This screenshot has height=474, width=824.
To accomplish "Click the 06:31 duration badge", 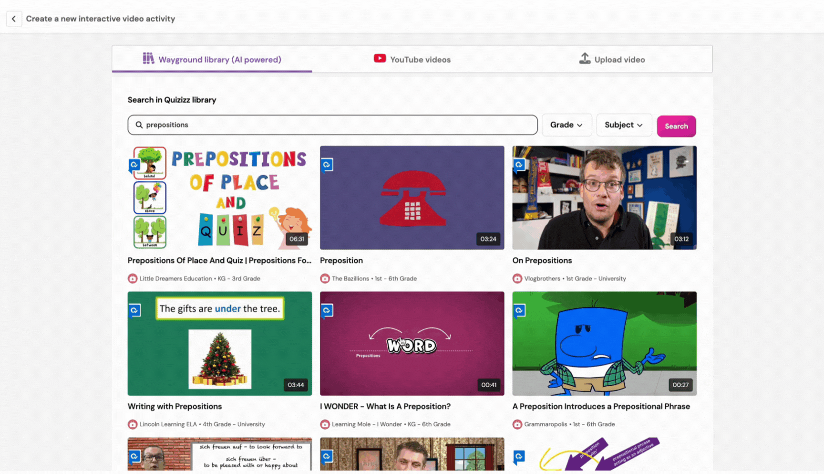I will point(297,239).
